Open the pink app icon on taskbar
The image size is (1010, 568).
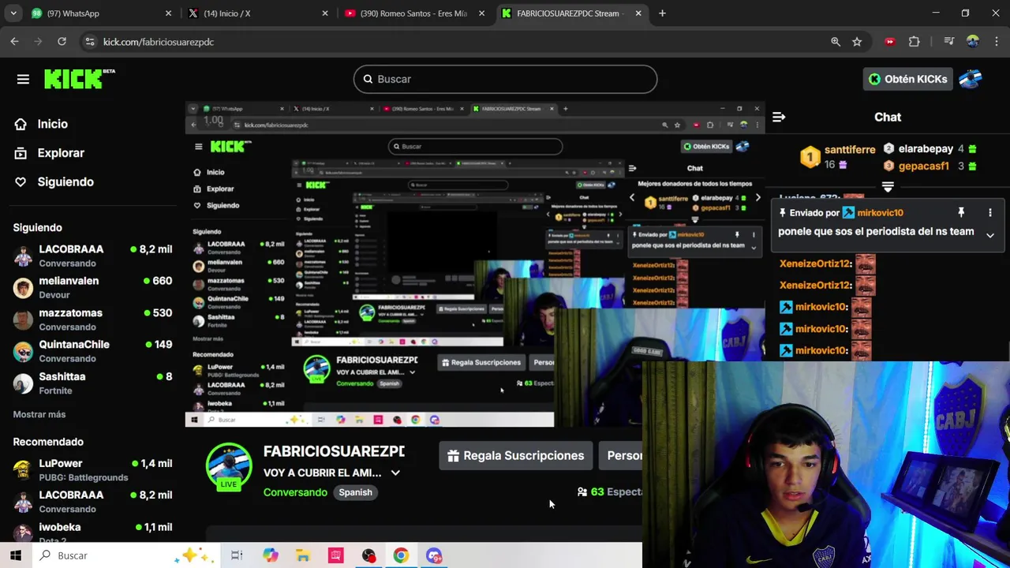coord(336,555)
